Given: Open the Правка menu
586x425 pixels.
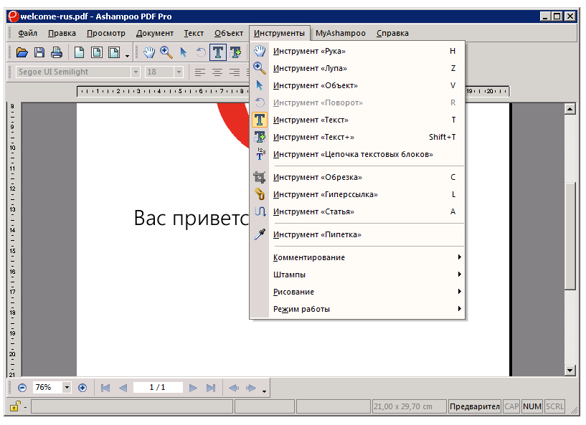Looking at the screenshot, I should click(x=62, y=33).
